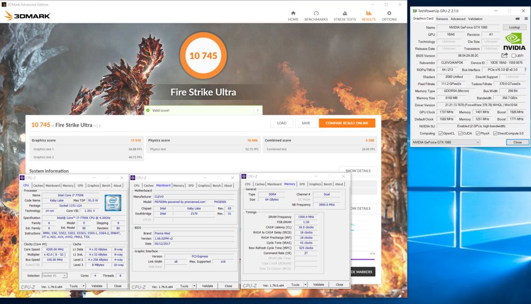Expand Tools dropdown arrow in CPU-Z CPU-tab window
This screenshot has height=304, width=531.
pyautogui.click(x=83, y=286)
